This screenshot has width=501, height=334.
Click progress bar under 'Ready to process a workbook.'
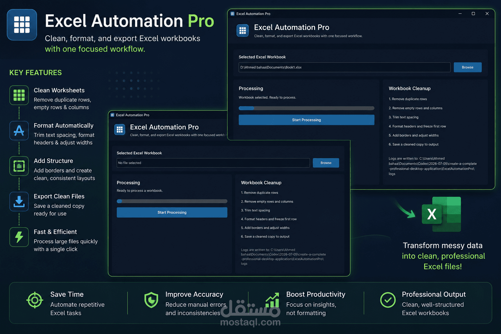pyautogui.click(x=172, y=201)
